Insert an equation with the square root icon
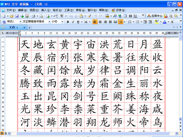Image resolution: width=183 pixels, height=137 pixels. tap(115, 16)
